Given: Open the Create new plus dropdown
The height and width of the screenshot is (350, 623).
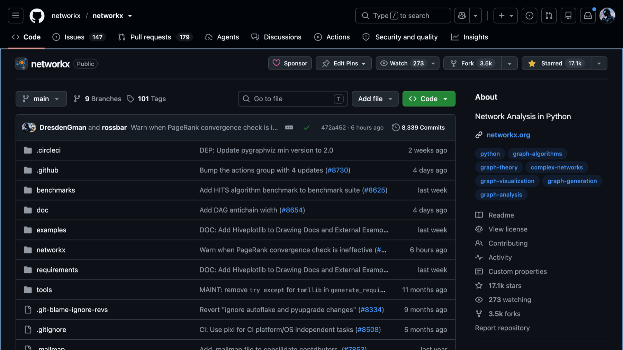Looking at the screenshot, I should coord(505,16).
